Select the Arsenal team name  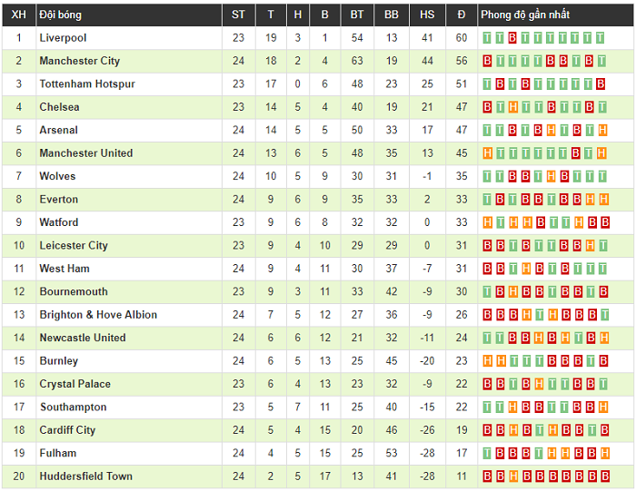click(x=58, y=130)
